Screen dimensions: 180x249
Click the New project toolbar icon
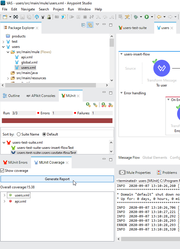[x=5, y=17]
